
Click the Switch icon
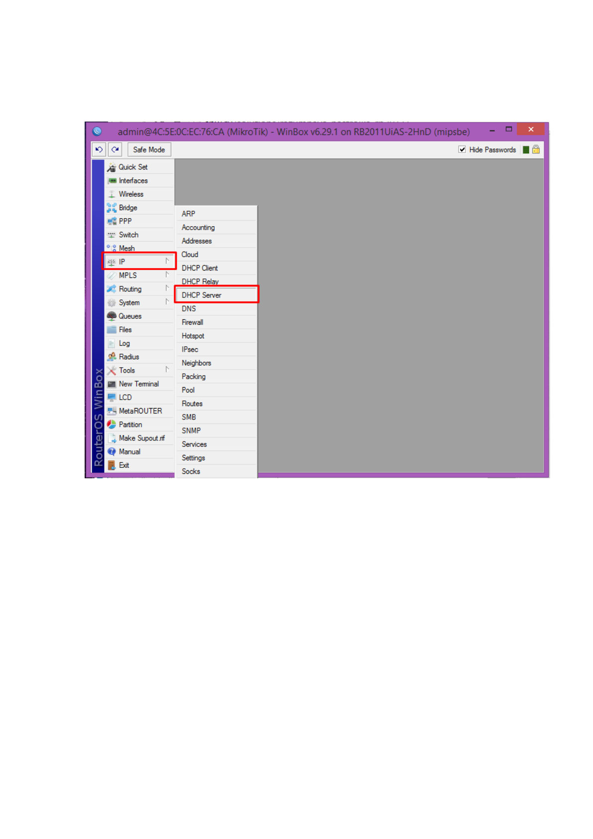click(x=112, y=235)
